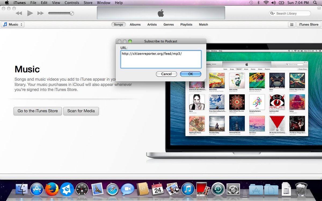Open the iTunes Store button
Viewport: 322px width, 201px height.
tap(309, 24)
